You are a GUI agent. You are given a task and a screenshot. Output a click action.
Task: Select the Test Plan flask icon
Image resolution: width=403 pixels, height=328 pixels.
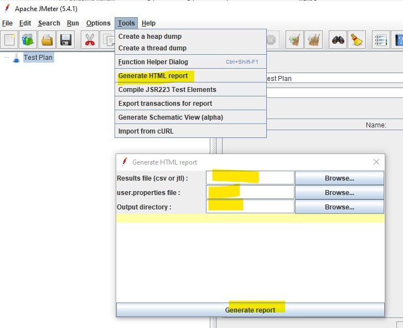(x=17, y=58)
